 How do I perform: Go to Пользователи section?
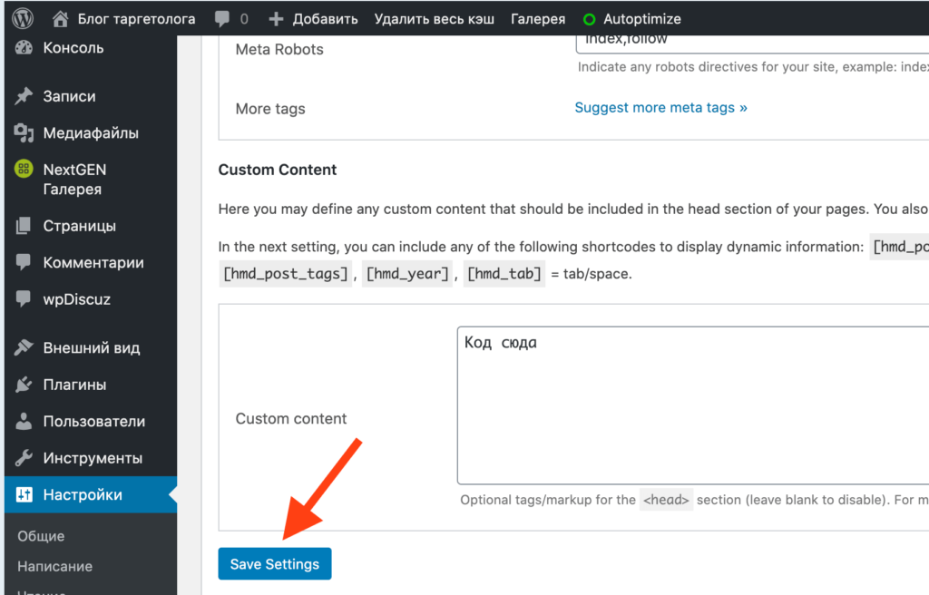93,421
